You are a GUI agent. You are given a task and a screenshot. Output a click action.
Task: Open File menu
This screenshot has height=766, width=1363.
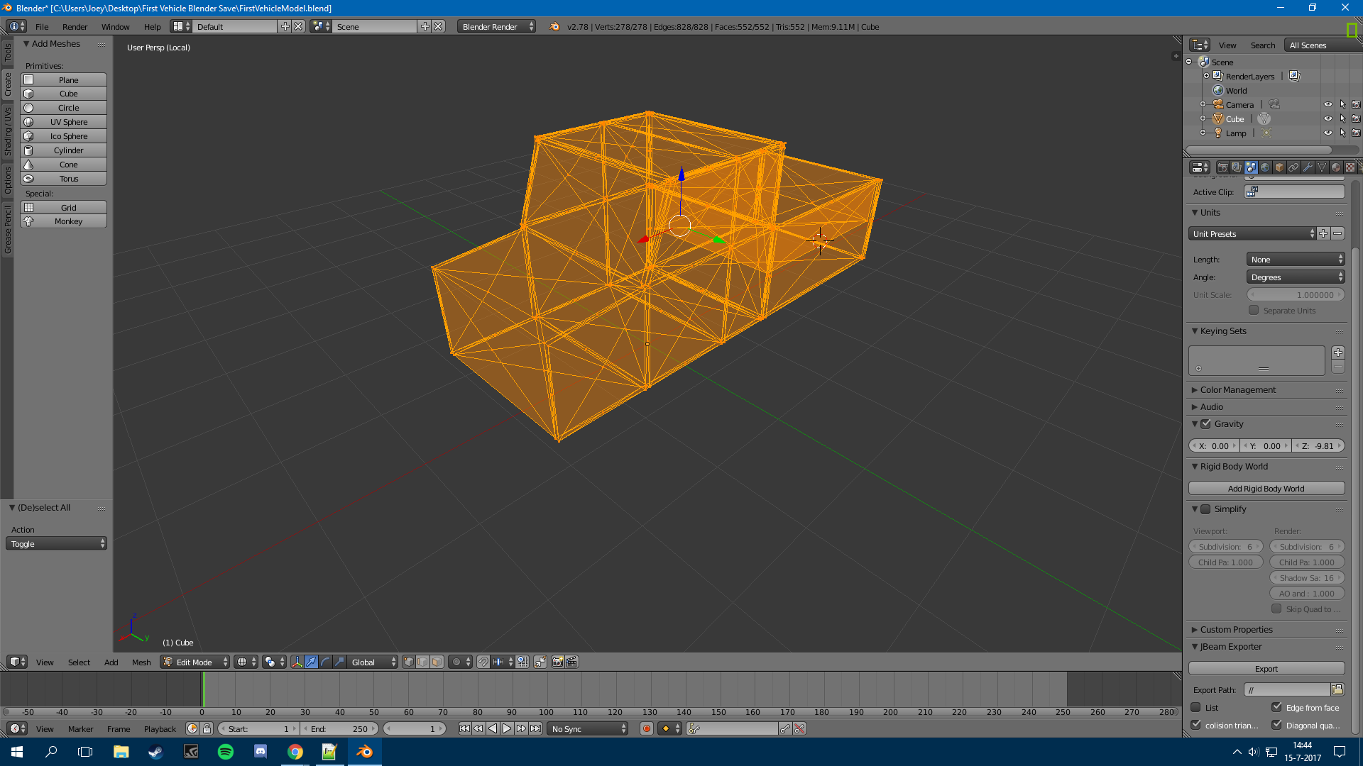(42, 26)
